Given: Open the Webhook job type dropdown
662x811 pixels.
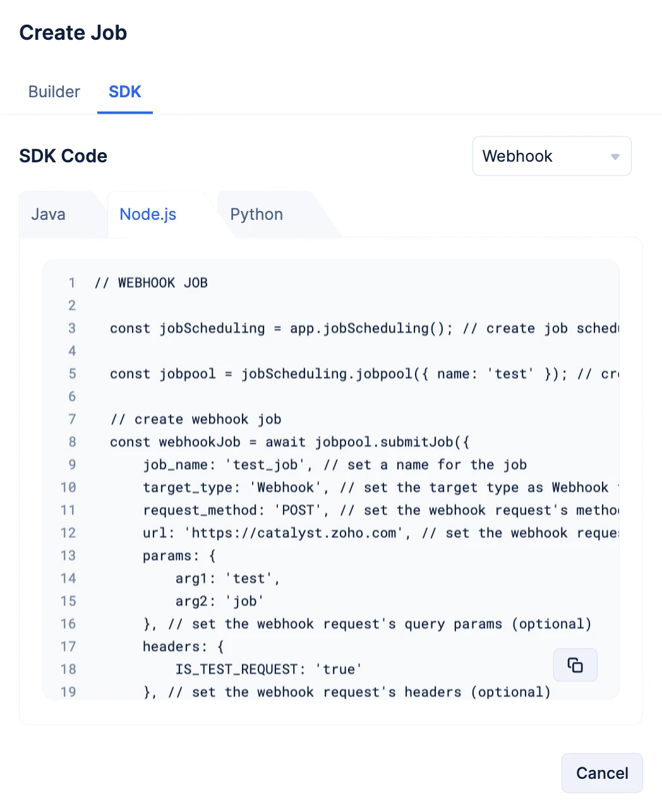Looking at the screenshot, I should pos(551,156).
